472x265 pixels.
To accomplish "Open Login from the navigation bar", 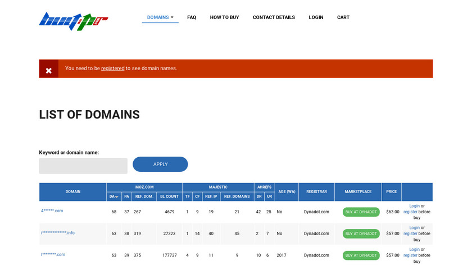I will click(x=316, y=17).
